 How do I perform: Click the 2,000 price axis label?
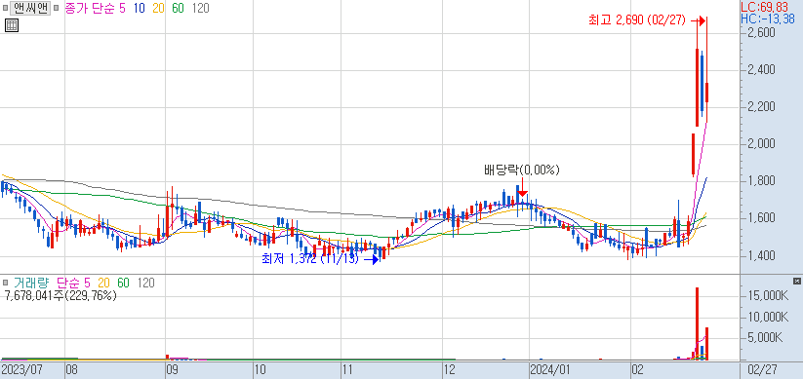tap(760, 144)
